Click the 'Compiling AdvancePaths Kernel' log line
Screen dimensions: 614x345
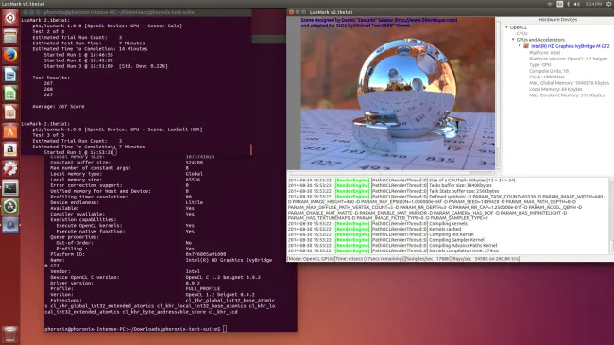point(392,246)
